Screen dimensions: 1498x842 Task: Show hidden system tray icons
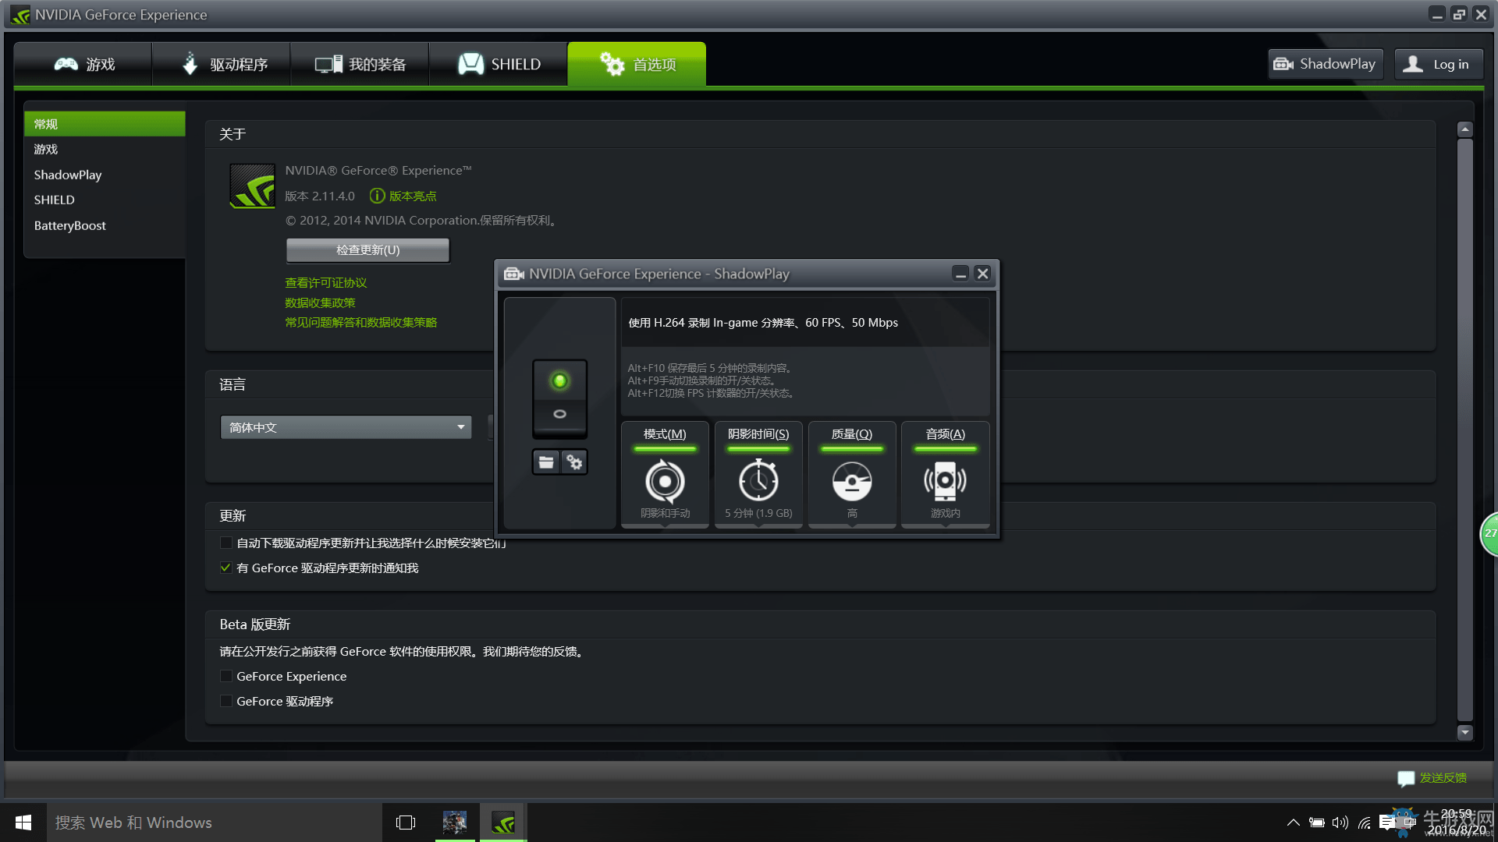click(x=1293, y=823)
